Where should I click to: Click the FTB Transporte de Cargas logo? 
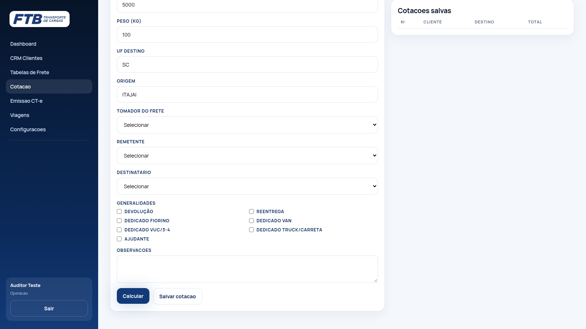(40, 19)
